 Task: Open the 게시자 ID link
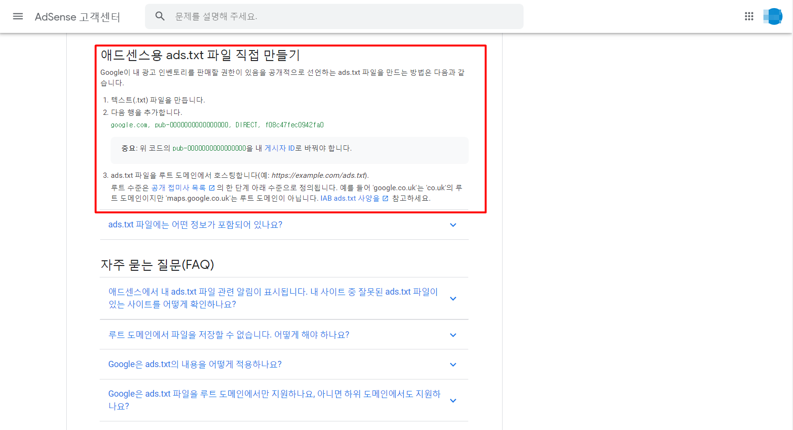(279, 148)
